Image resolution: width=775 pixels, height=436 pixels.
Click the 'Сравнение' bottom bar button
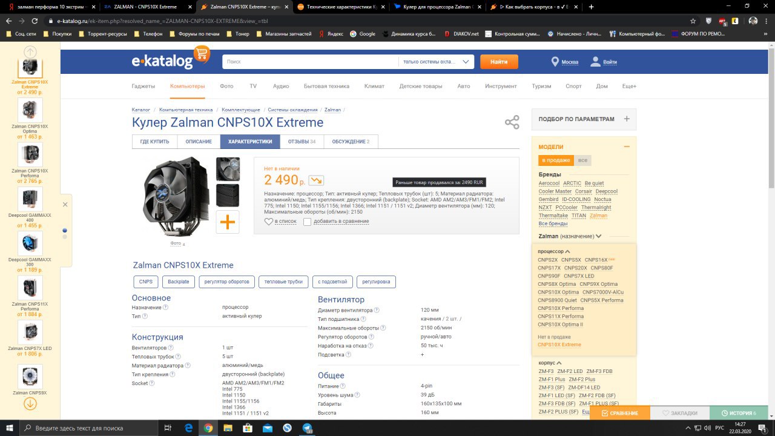coord(620,413)
